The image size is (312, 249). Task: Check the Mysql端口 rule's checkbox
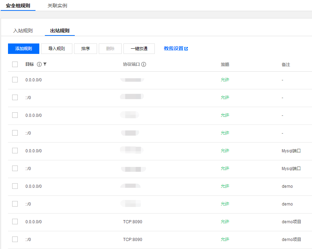point(15,151)
